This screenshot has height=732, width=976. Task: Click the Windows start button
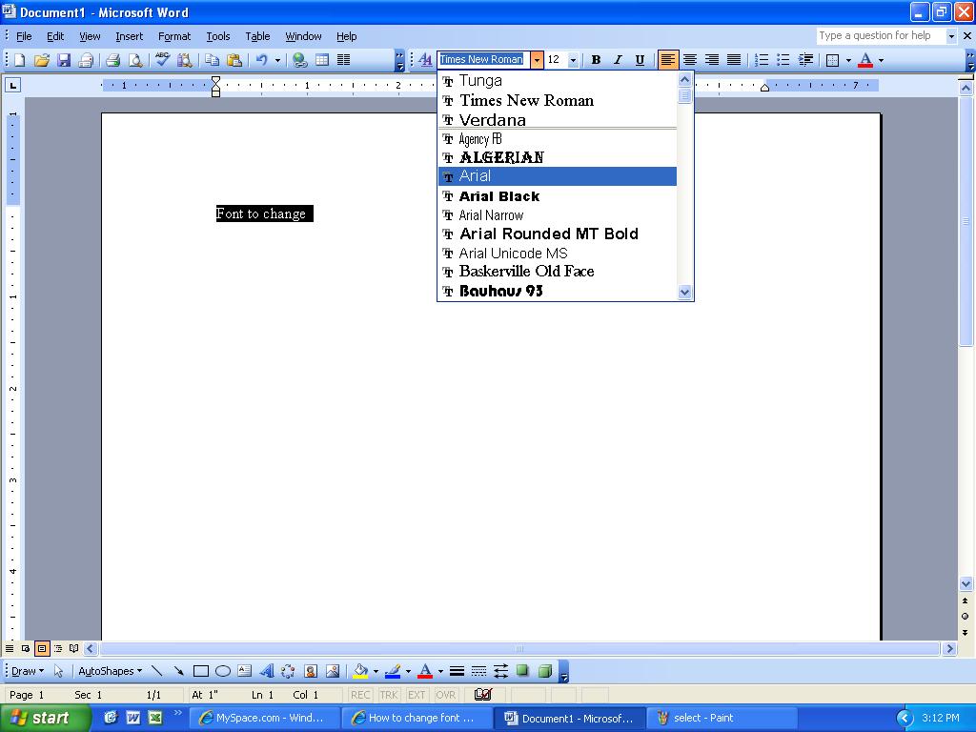coord(45,718)
